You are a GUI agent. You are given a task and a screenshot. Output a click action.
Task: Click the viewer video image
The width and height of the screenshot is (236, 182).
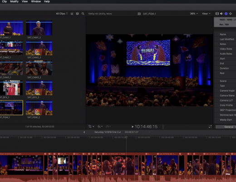click(x=149, y=70)
